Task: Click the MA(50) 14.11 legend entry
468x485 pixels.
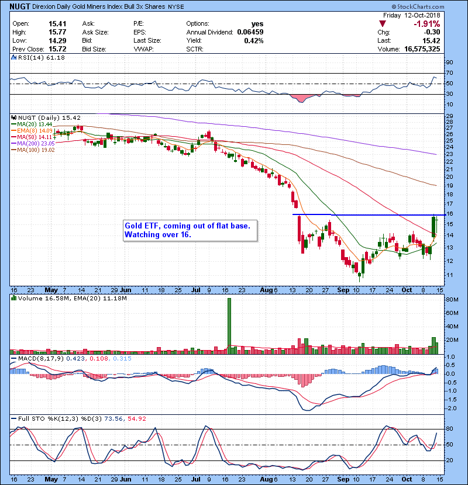Action: [32, 137]
